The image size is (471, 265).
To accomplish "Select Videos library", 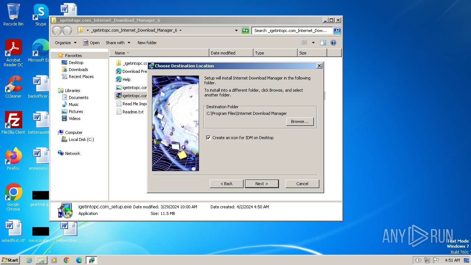I will coord(74,119).
